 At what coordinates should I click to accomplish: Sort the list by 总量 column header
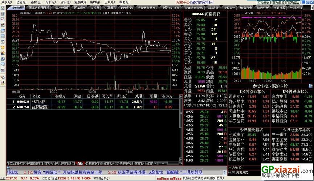[139, 97]
